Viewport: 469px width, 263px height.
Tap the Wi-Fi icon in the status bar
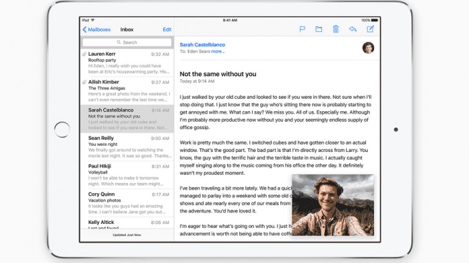pos(93,20)
